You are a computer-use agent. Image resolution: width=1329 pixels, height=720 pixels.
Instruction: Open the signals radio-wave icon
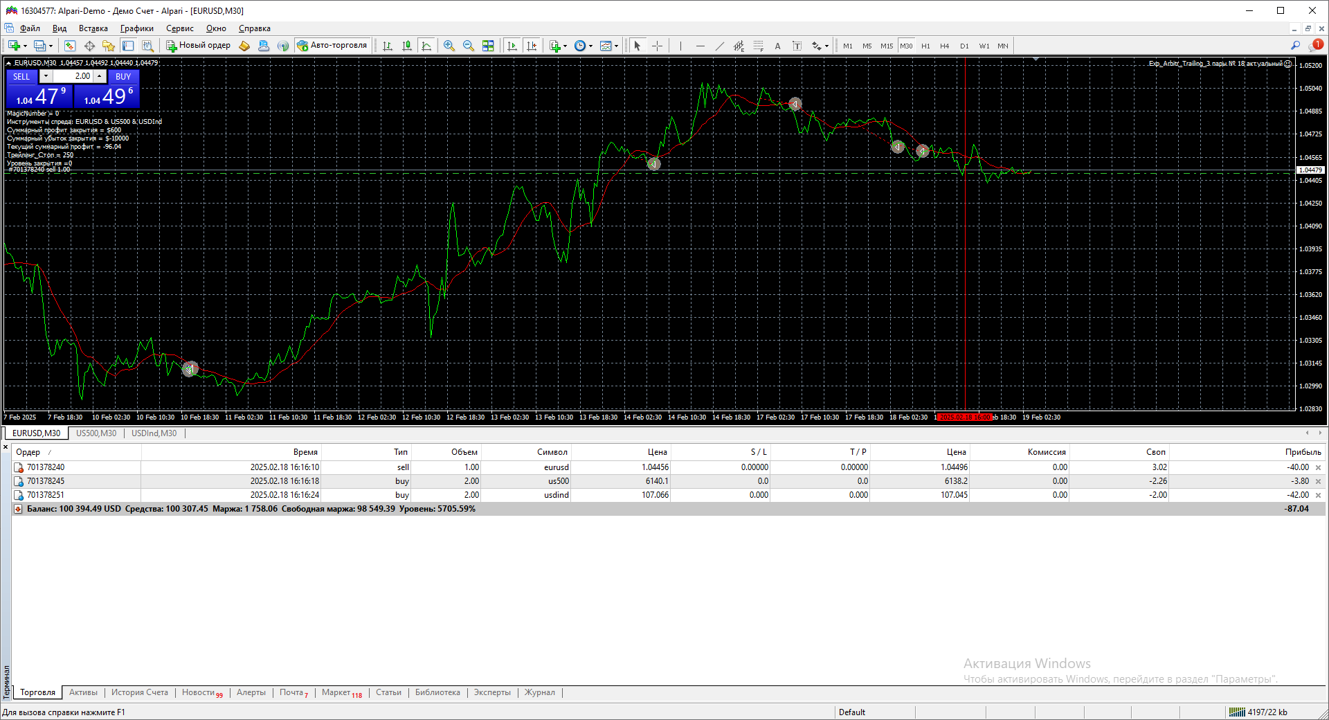coord(283,46)
